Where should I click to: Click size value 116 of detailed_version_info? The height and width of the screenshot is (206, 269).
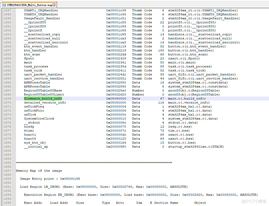point(161,102)
